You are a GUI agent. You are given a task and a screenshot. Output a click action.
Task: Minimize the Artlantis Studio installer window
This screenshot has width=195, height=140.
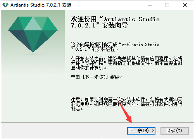click(150, 5)
